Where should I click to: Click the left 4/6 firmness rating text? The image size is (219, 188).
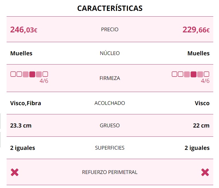tap(44, 81)
